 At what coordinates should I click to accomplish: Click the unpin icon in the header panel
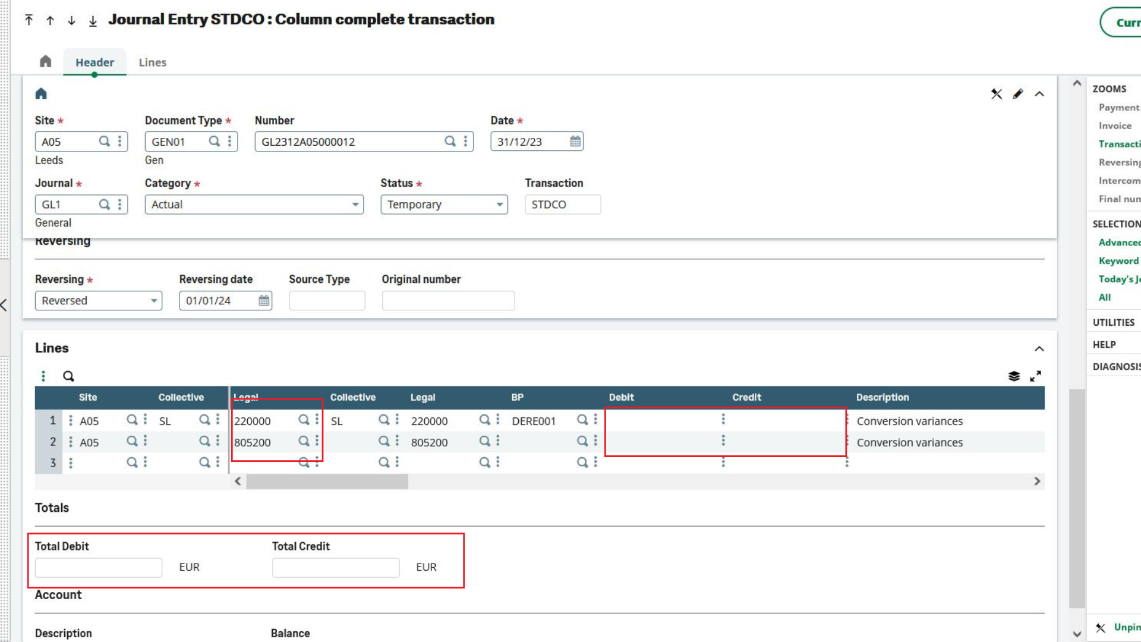click(997, 94)
